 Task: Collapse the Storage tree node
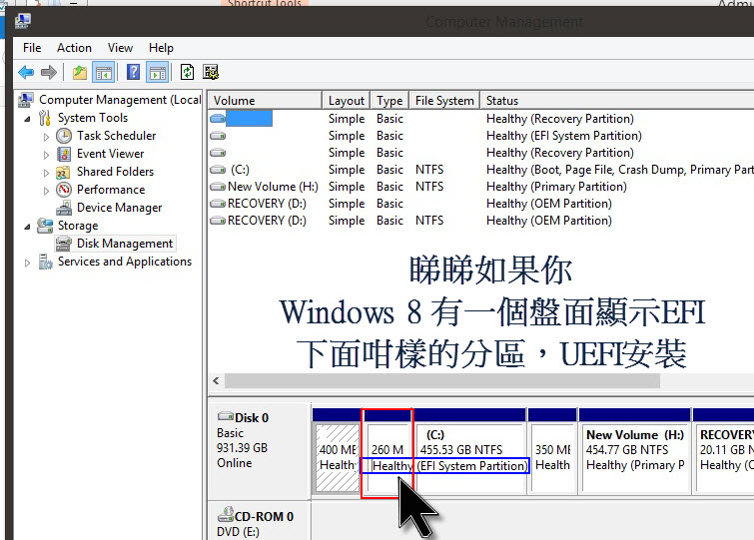click(x=27, y=227)
